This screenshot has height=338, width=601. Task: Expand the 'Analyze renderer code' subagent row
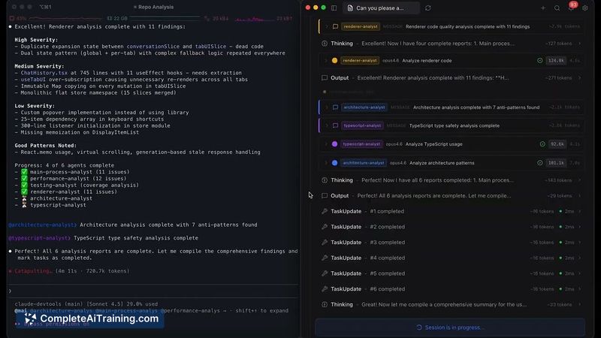pos(326,61)
